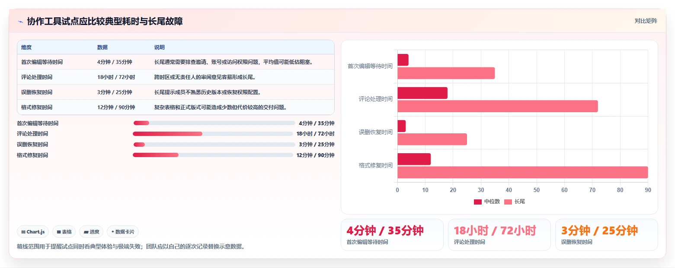Click the 误删恢复时间 progress bar
675x268 pixels.
click(x=214, y=144)
